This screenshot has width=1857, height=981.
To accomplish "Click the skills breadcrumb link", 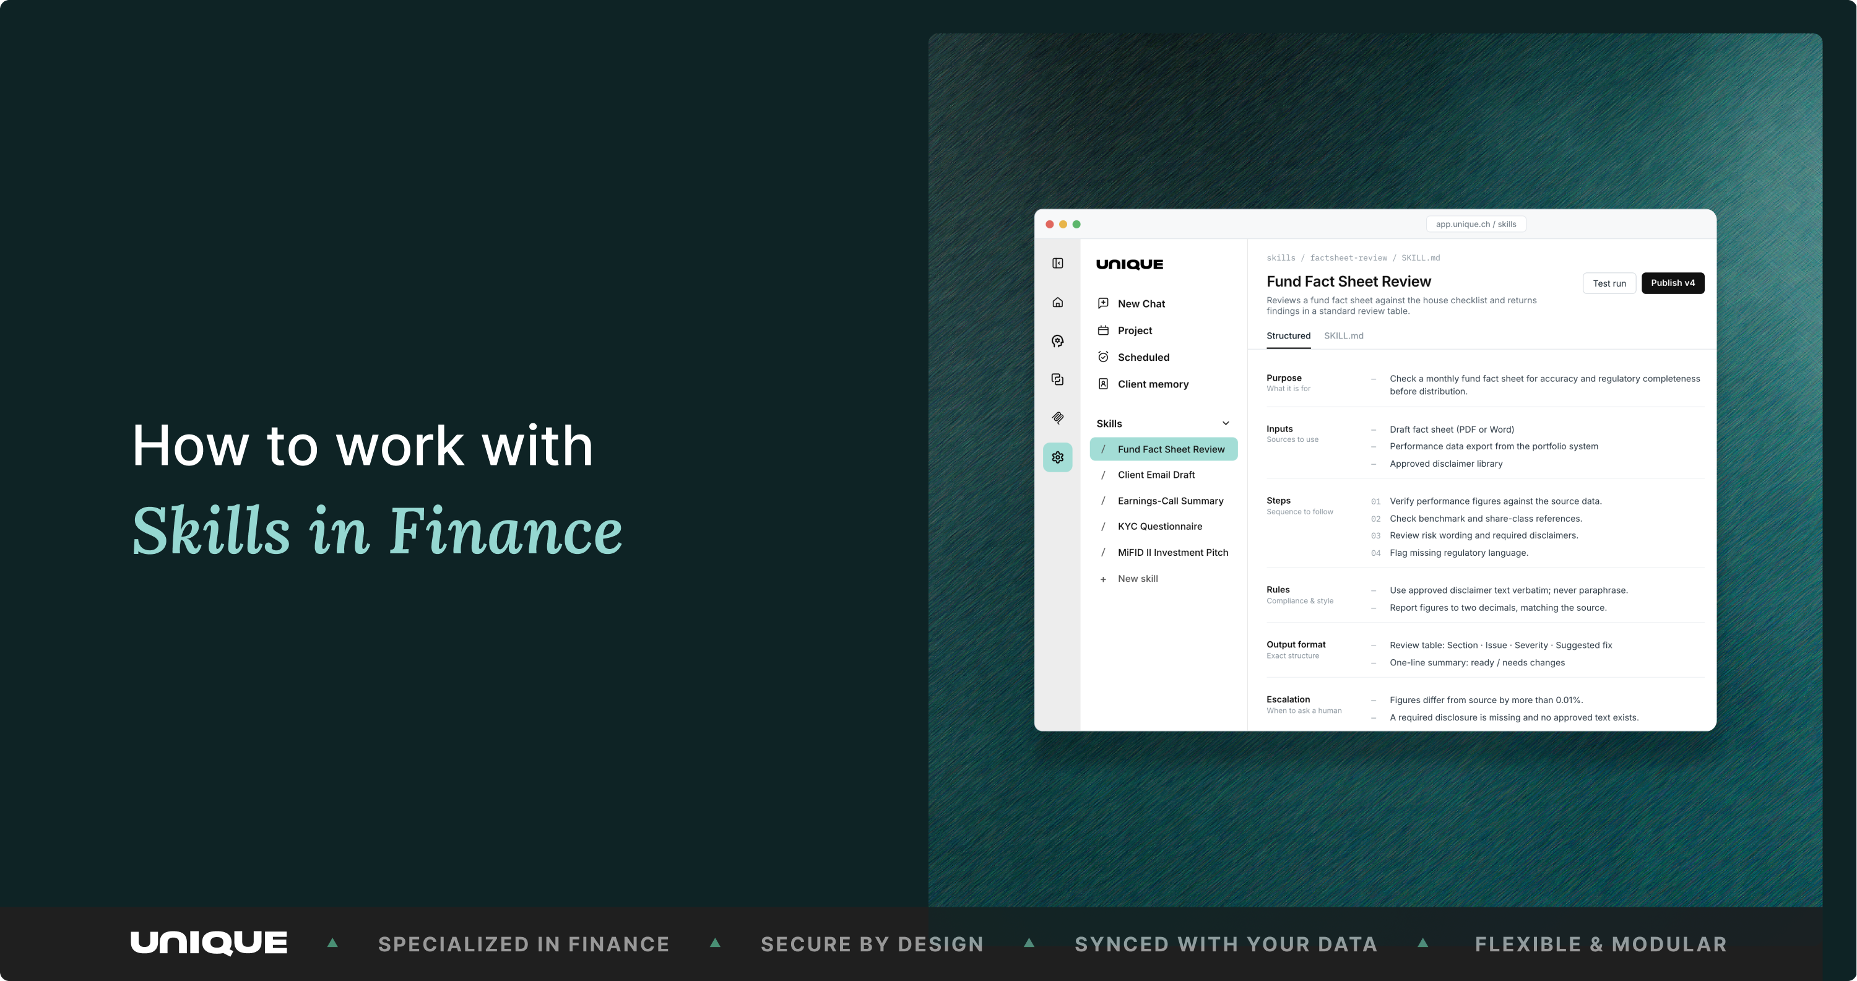I will point(1280,258).
